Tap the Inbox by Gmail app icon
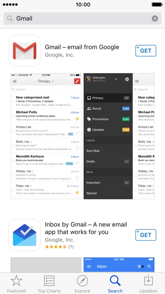The height and width of the screenshot is (294, 165). [24, 235]
